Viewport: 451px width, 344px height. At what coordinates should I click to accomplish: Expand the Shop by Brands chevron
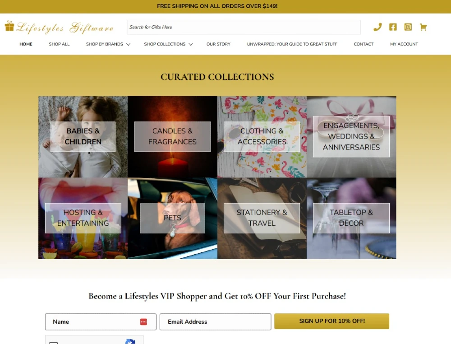pos(128,44)
